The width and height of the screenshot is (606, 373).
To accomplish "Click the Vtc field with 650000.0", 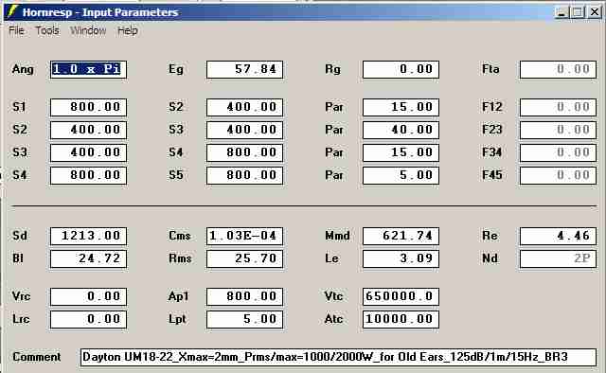I will pos(401,297).
